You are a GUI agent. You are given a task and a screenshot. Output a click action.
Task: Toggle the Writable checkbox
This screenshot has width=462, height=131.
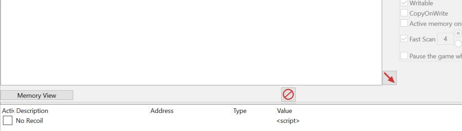pyautogui.click(x=404, y=3)
